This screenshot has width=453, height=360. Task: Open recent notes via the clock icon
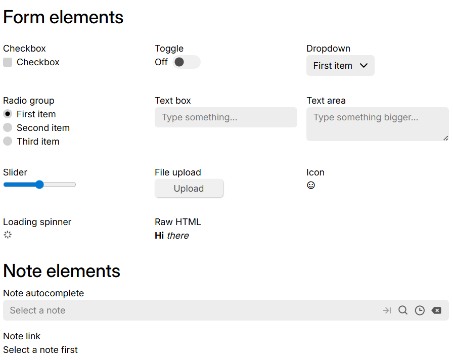(420, 310)
